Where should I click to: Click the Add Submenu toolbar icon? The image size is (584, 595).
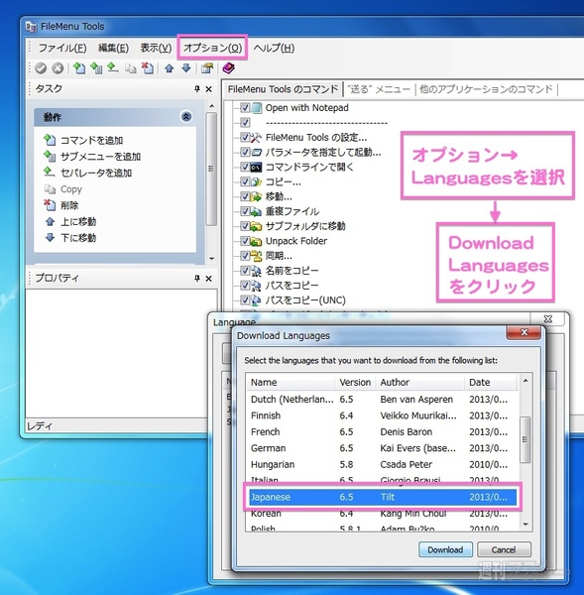point(96,68)
